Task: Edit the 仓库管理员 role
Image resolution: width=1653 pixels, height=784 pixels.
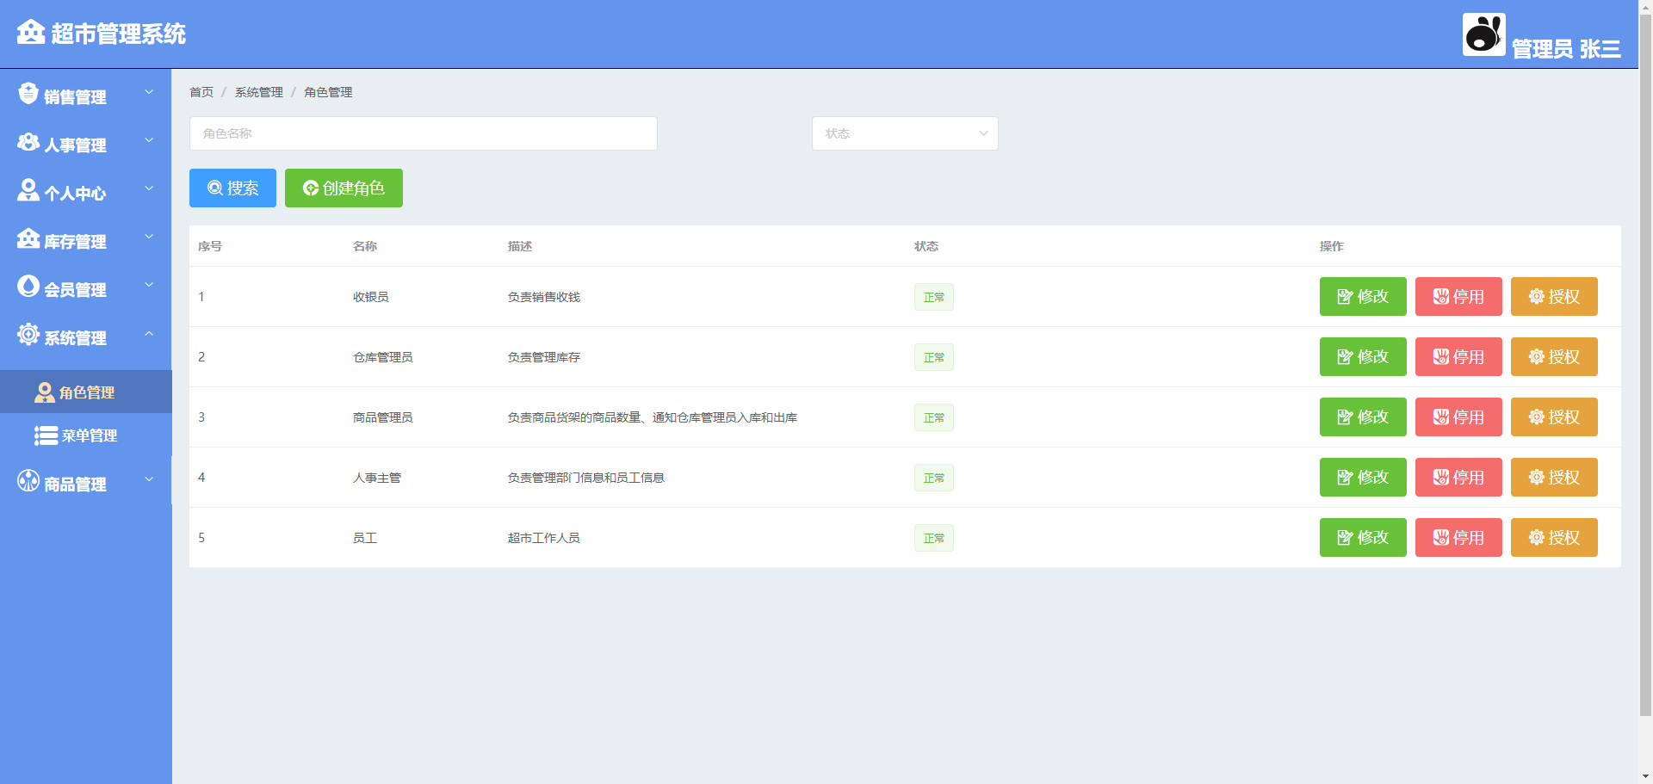Action: (x=1363, y=356)
